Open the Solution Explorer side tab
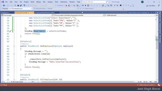 coord(160,28)
